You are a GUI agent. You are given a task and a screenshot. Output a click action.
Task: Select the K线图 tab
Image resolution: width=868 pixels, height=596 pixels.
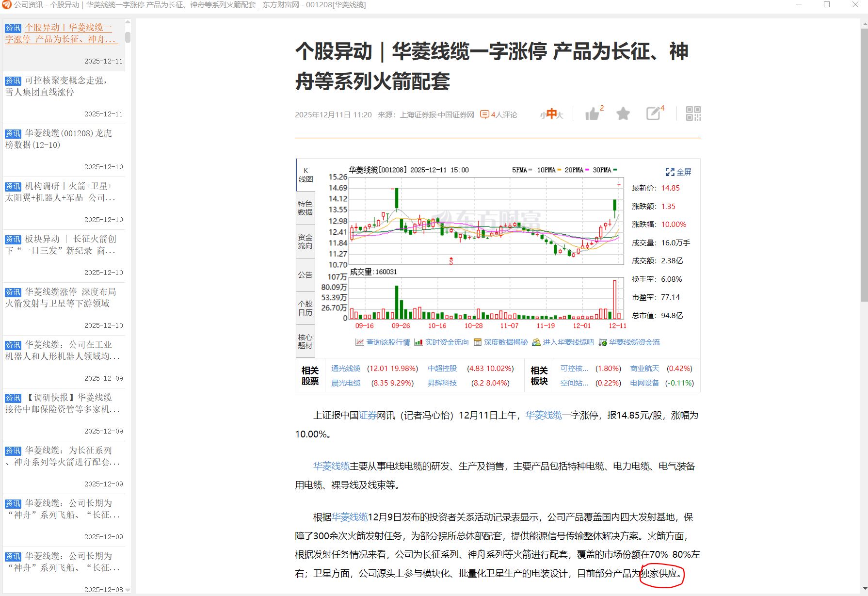(x=305, y=175)
